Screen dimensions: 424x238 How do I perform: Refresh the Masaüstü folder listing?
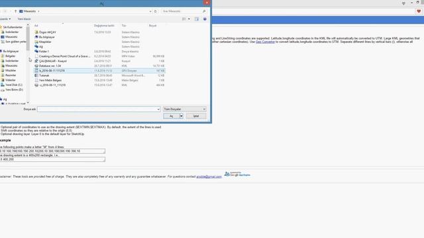coord(155,11)
